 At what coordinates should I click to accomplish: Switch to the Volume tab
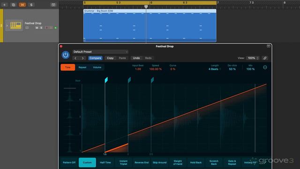click(x=97, y=67)
